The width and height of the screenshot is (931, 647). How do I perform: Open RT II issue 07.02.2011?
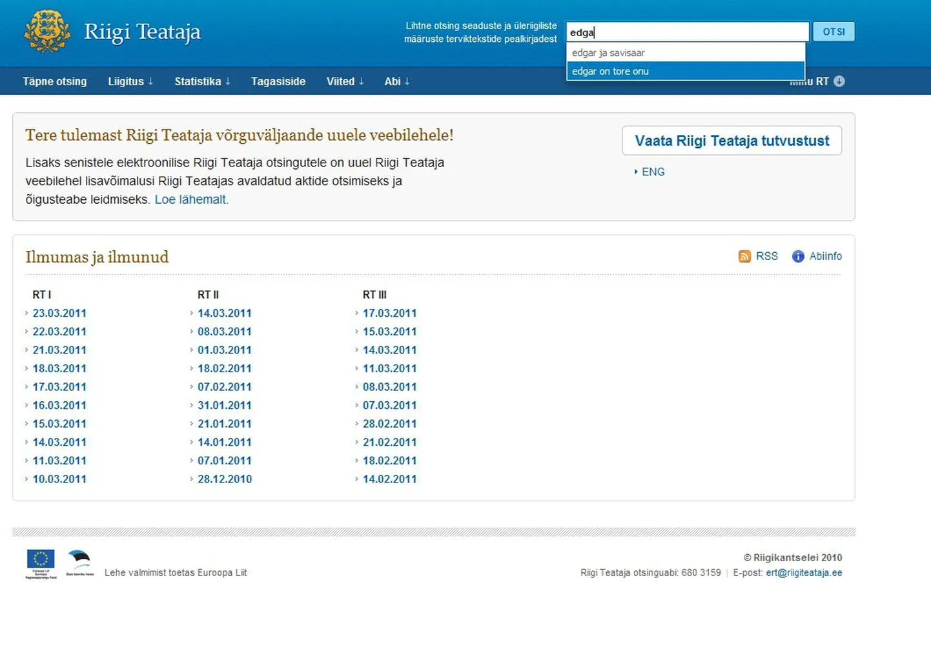click(x=225, y=387)
